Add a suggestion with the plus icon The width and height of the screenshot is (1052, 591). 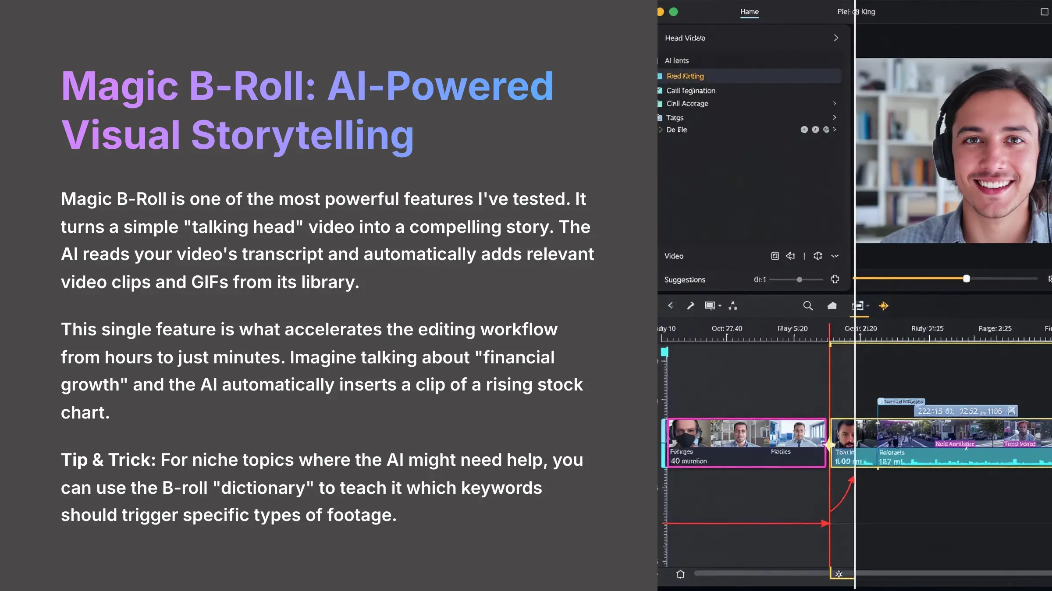pos(835,279)
